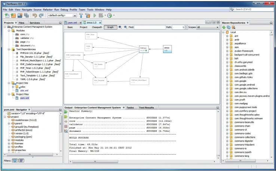Select the emcs 1.0 graph node

(168, 49)
